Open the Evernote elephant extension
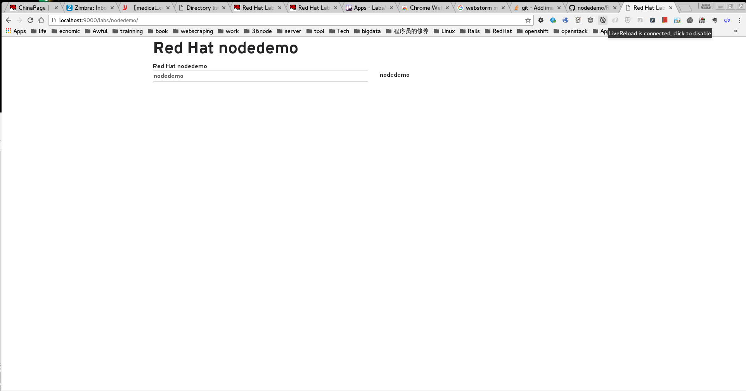 [715, 20]
